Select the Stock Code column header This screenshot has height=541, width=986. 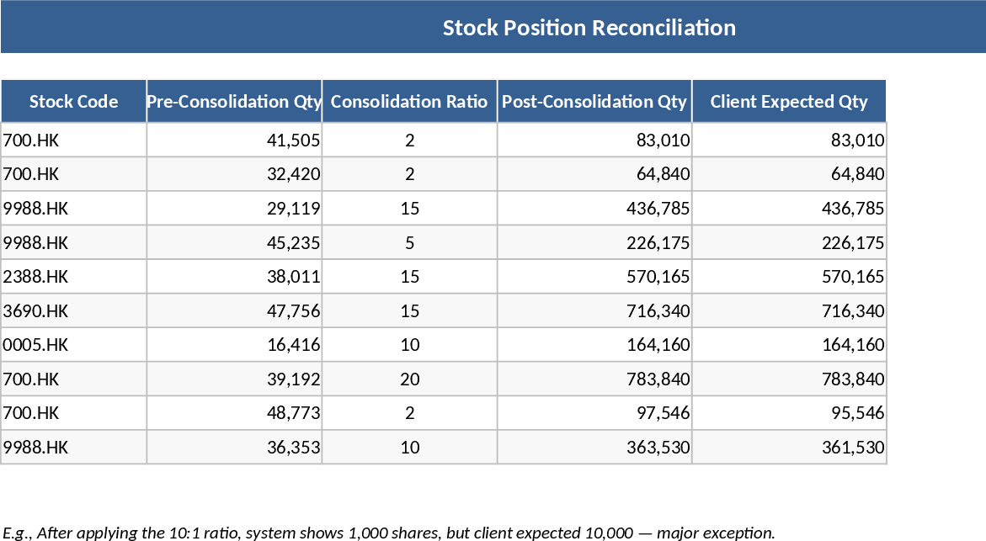coord(73,102)
